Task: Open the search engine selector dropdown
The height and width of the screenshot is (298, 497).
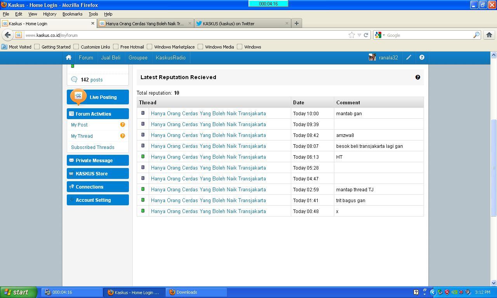Action: pos(380,35)
